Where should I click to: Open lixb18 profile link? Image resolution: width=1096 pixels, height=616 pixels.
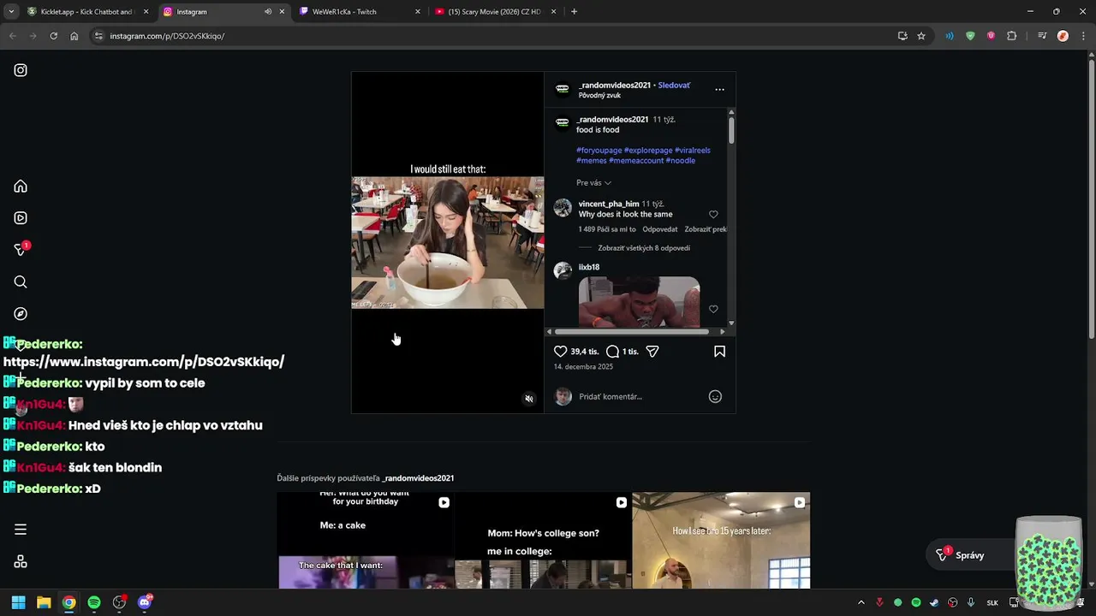(x=588, y=267)
